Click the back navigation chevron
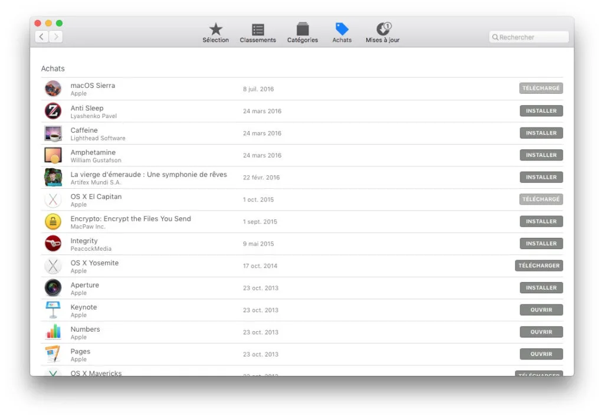The image size is (604, 419). [41, 36]
